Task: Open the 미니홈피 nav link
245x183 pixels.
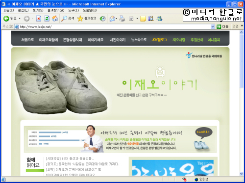Action: coord(214,40)
